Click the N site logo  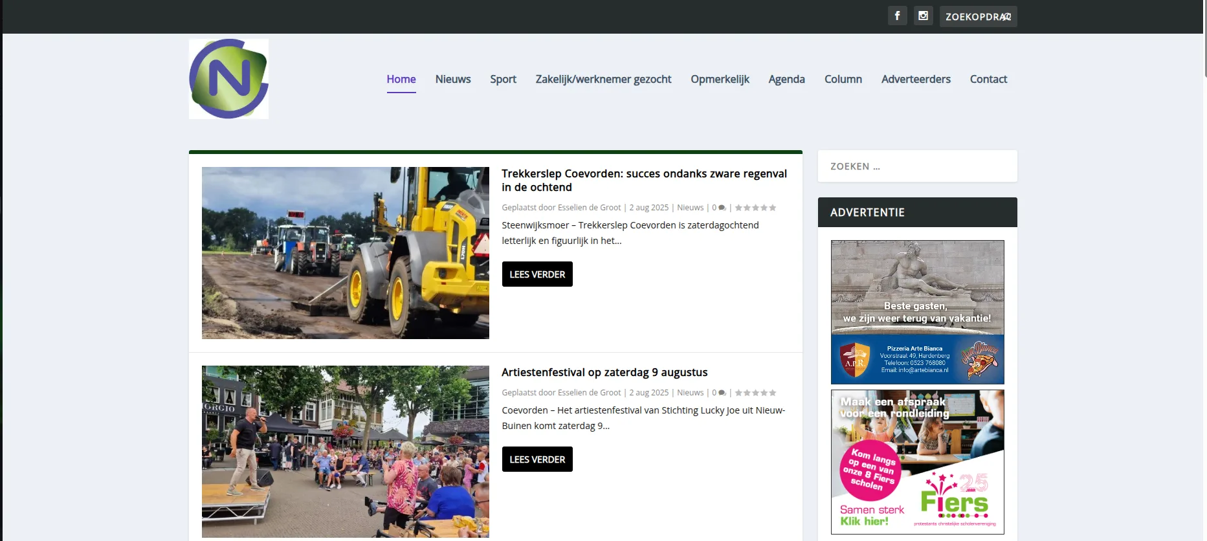tap(228, 79)
